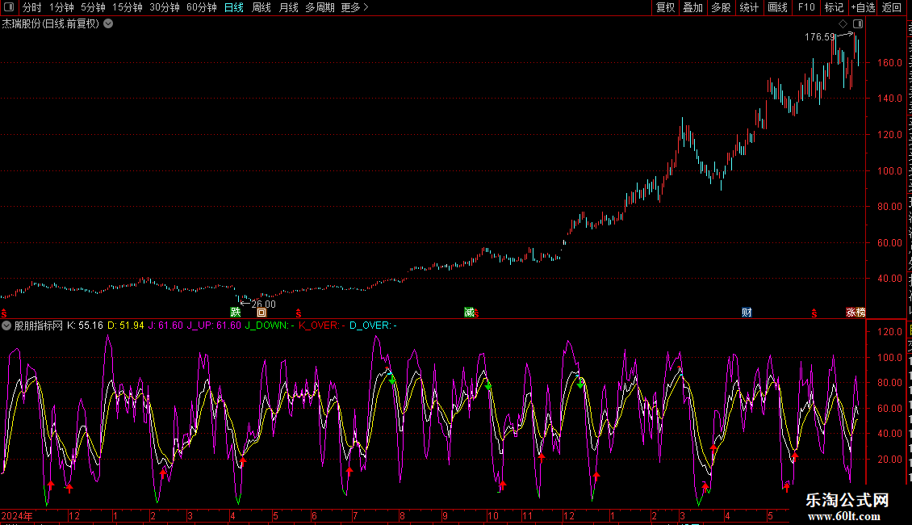Click the D: 51.94 indicator value
The image size is (912, 525).
[126, 325]
